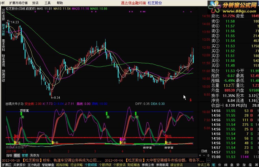Open the 个股研报 bottom tab
259x167 pixels.
(x=91, y=165)
